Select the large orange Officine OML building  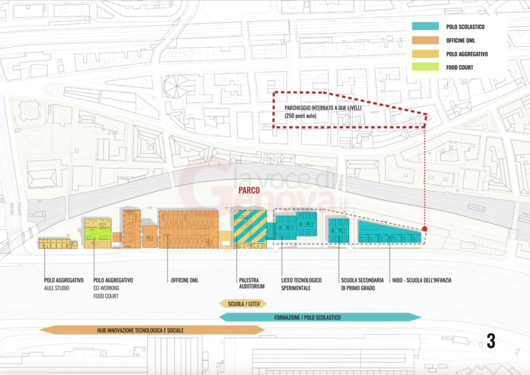click(188, 228)
